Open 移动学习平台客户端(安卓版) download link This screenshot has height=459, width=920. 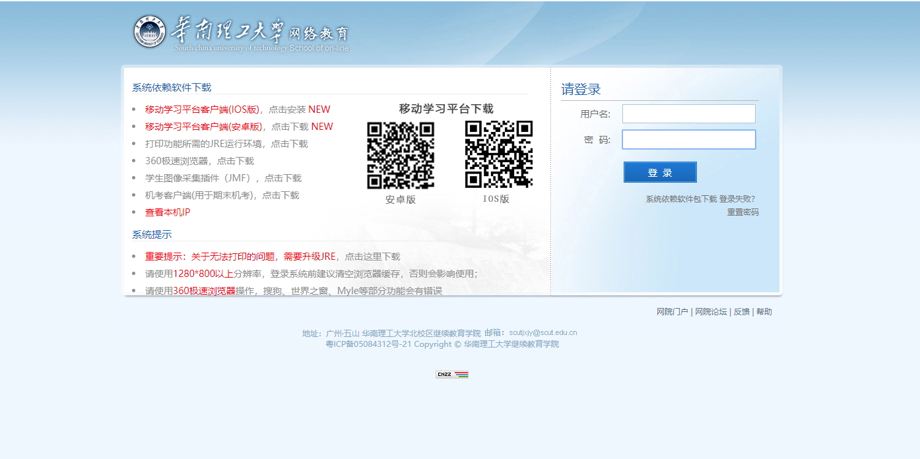(x=239, y=127)
